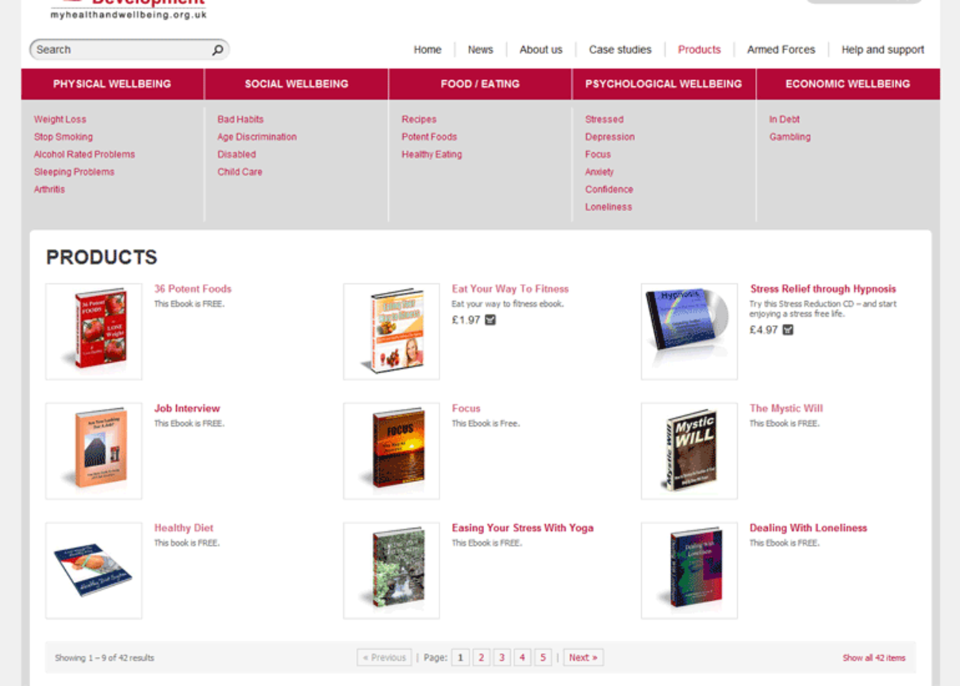This screenshot has width=960, height=686.
Task: Select the Food / Eating category header
Action: pyautogui.click(x=480, y=84)
